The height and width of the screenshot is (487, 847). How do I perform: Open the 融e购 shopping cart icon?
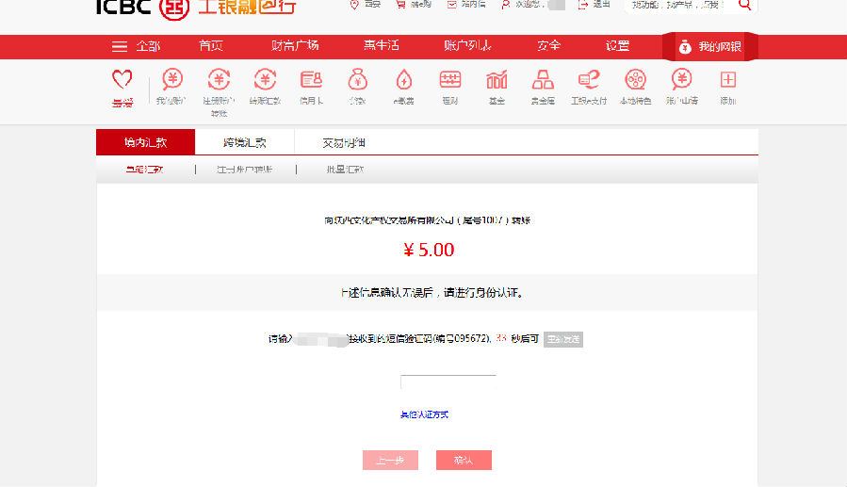point(400,5)
